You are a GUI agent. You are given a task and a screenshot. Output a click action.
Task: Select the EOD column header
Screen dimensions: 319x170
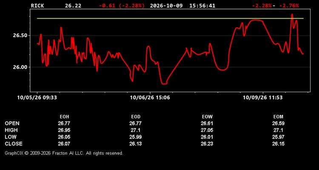coord(136,117)
